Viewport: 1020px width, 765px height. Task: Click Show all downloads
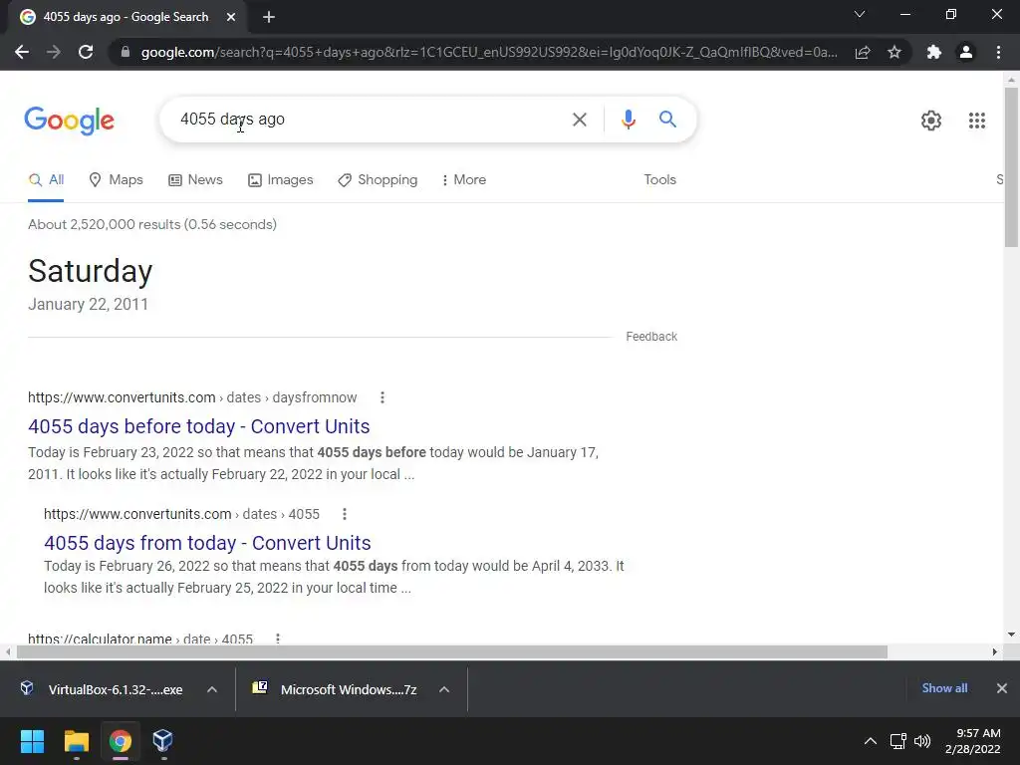(944, 688)
